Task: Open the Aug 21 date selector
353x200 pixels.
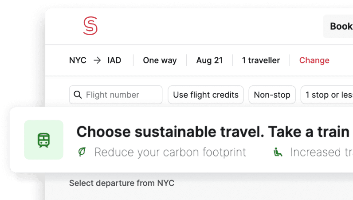Action: (209, 60)
